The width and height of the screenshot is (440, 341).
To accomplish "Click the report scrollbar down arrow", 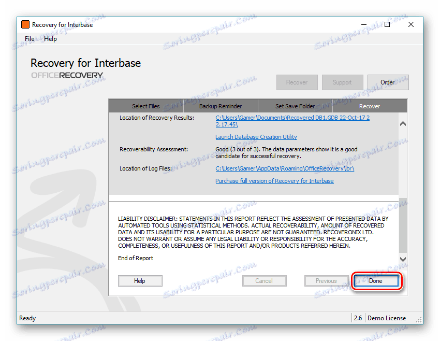I will [x=403, y=259].
